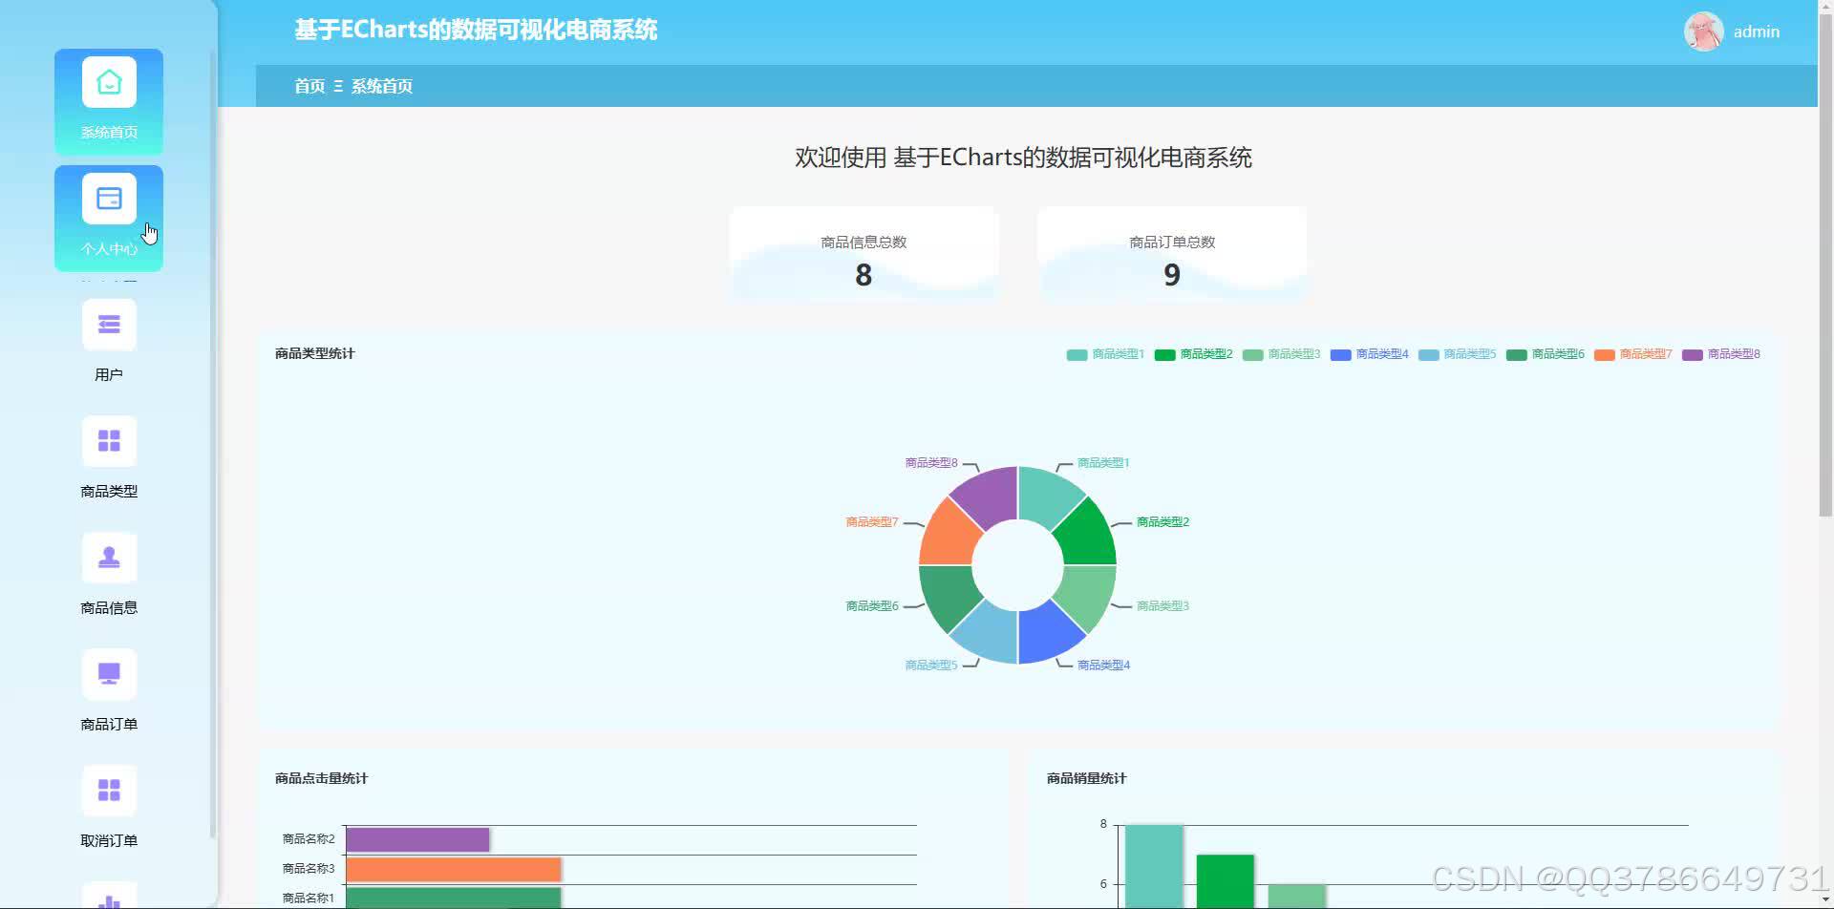Click the 用户 user list icon
The image size is (1834, 909).
(109, 325)
